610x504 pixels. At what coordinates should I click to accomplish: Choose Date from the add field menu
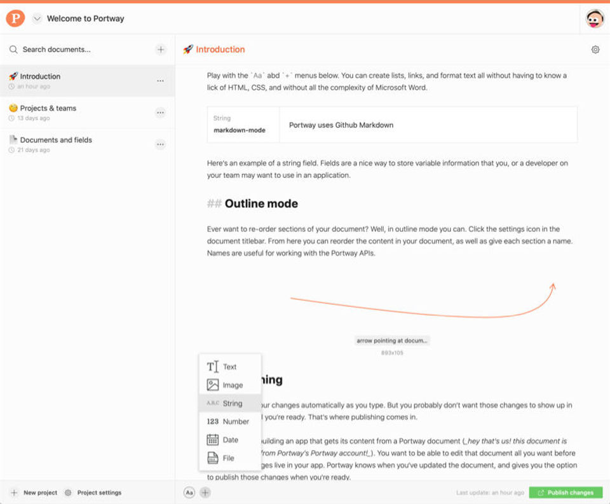coord(230,440)
